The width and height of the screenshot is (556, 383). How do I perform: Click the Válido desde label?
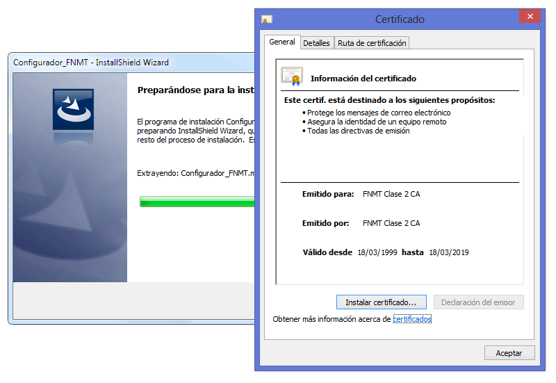(327, 252)
